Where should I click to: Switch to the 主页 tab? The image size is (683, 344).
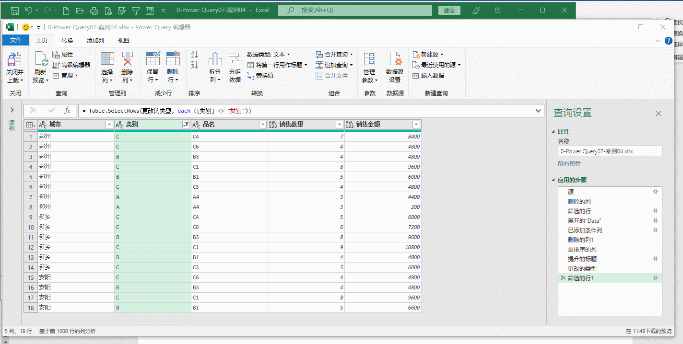(42, 40)
